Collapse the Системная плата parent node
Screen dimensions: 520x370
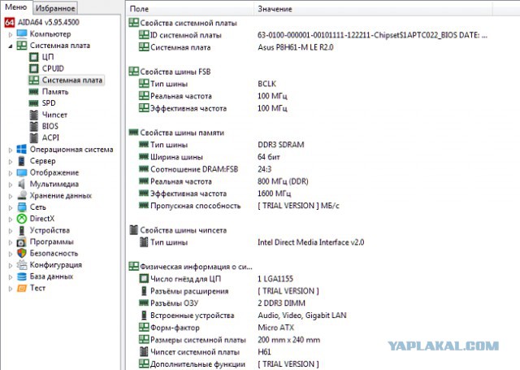[11, 46]
